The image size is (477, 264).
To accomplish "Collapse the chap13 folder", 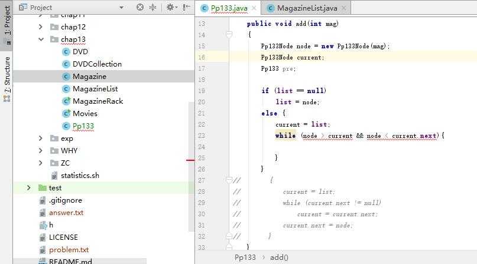I will click(x=41, y=39).
